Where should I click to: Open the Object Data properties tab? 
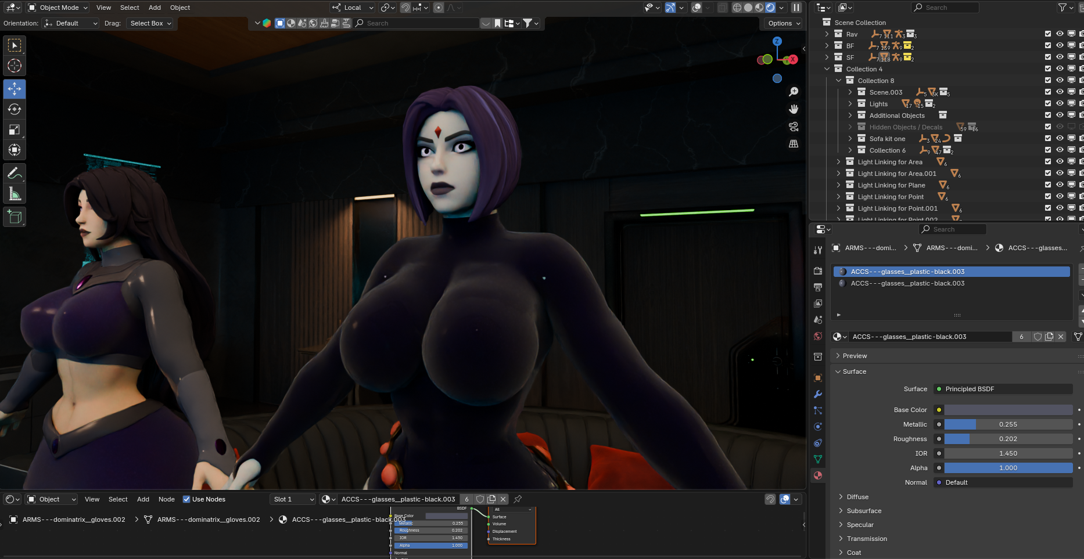pos(818,459)
